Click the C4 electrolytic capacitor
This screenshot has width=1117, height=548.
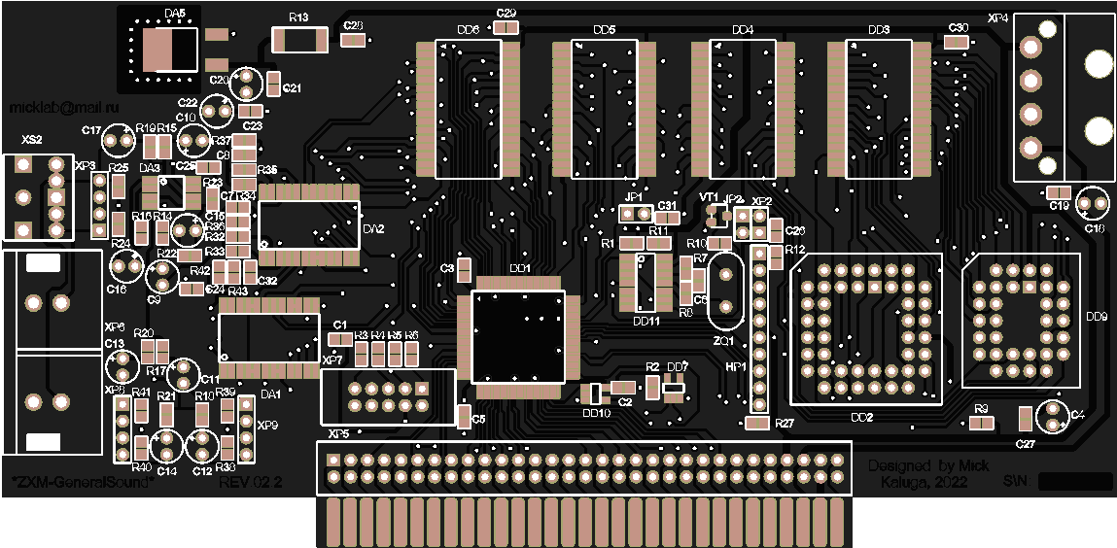pos(1052,417)
